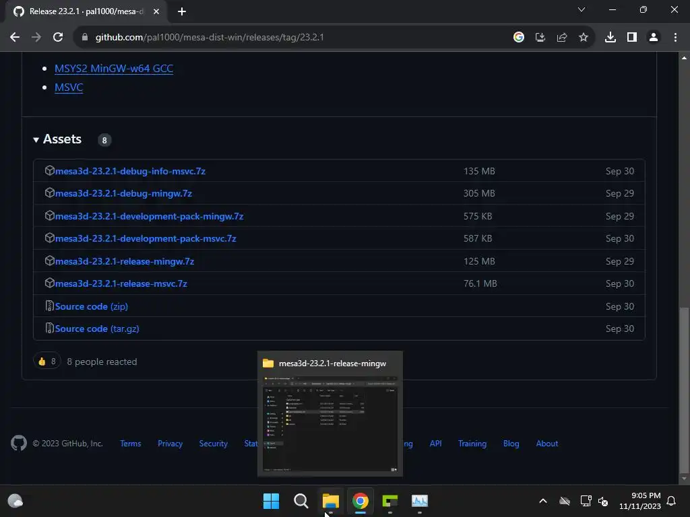690x517 pixels.
Task: Open the Blog footer link
Action: [511, 444]
